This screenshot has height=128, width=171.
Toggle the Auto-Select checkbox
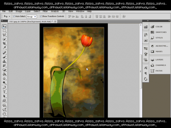[14, 16]
